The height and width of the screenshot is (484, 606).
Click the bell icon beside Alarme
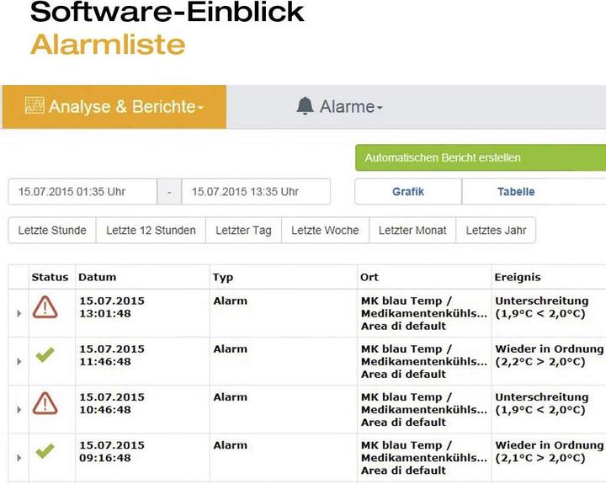305,106
